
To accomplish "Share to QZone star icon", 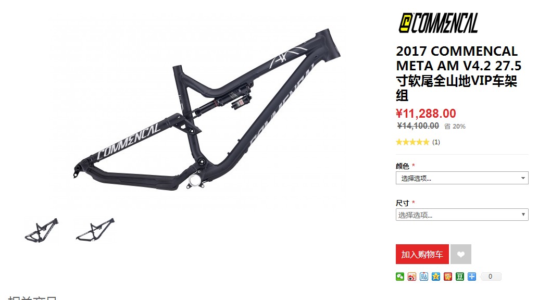I will (x=436, y=277).
